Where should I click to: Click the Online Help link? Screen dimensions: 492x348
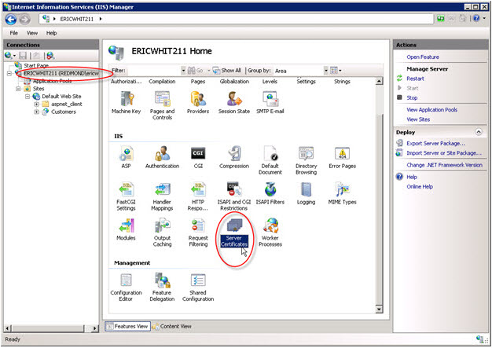click(420, 186)
